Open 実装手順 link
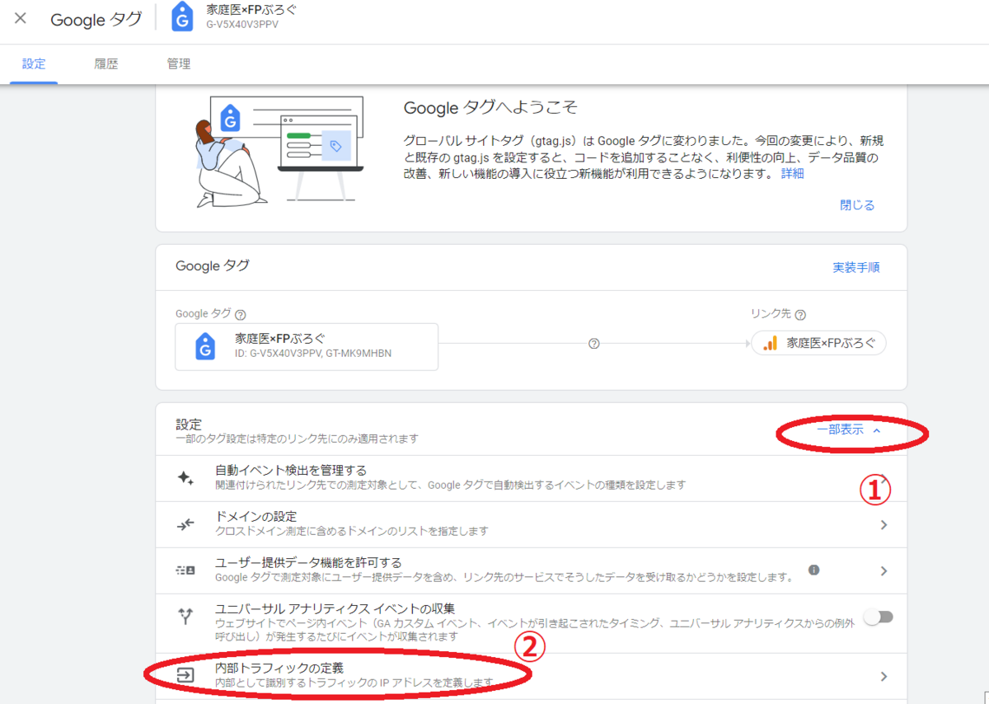 855,267
